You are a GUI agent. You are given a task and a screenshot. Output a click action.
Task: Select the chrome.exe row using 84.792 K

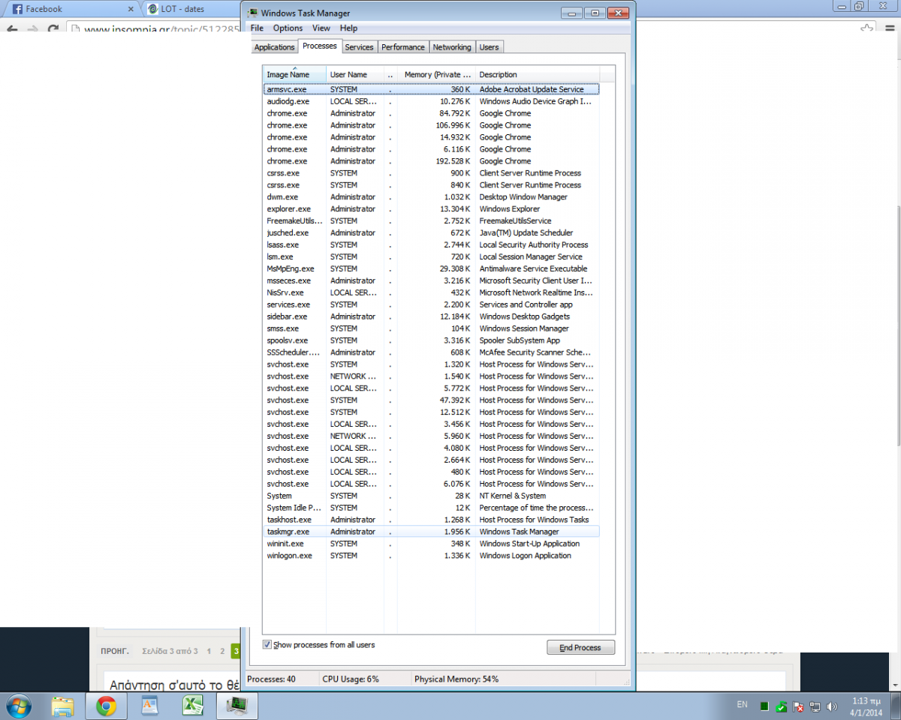point(431,113)
